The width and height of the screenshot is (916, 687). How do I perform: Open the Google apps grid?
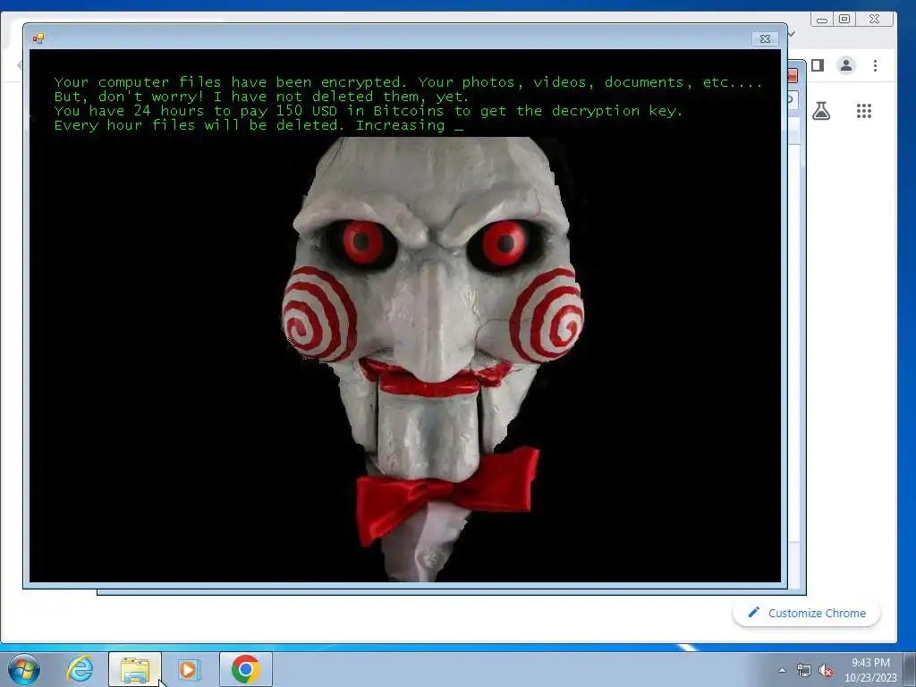point(863,110)
